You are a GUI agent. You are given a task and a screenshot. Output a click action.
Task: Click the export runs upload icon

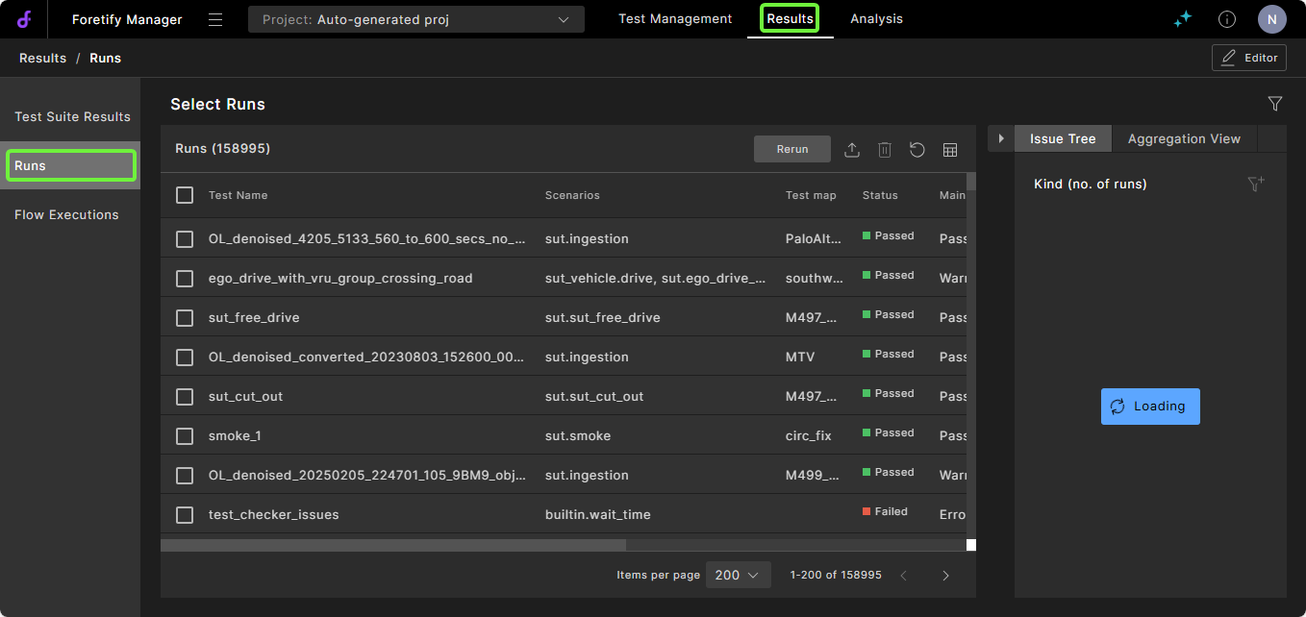click(851, 150)
